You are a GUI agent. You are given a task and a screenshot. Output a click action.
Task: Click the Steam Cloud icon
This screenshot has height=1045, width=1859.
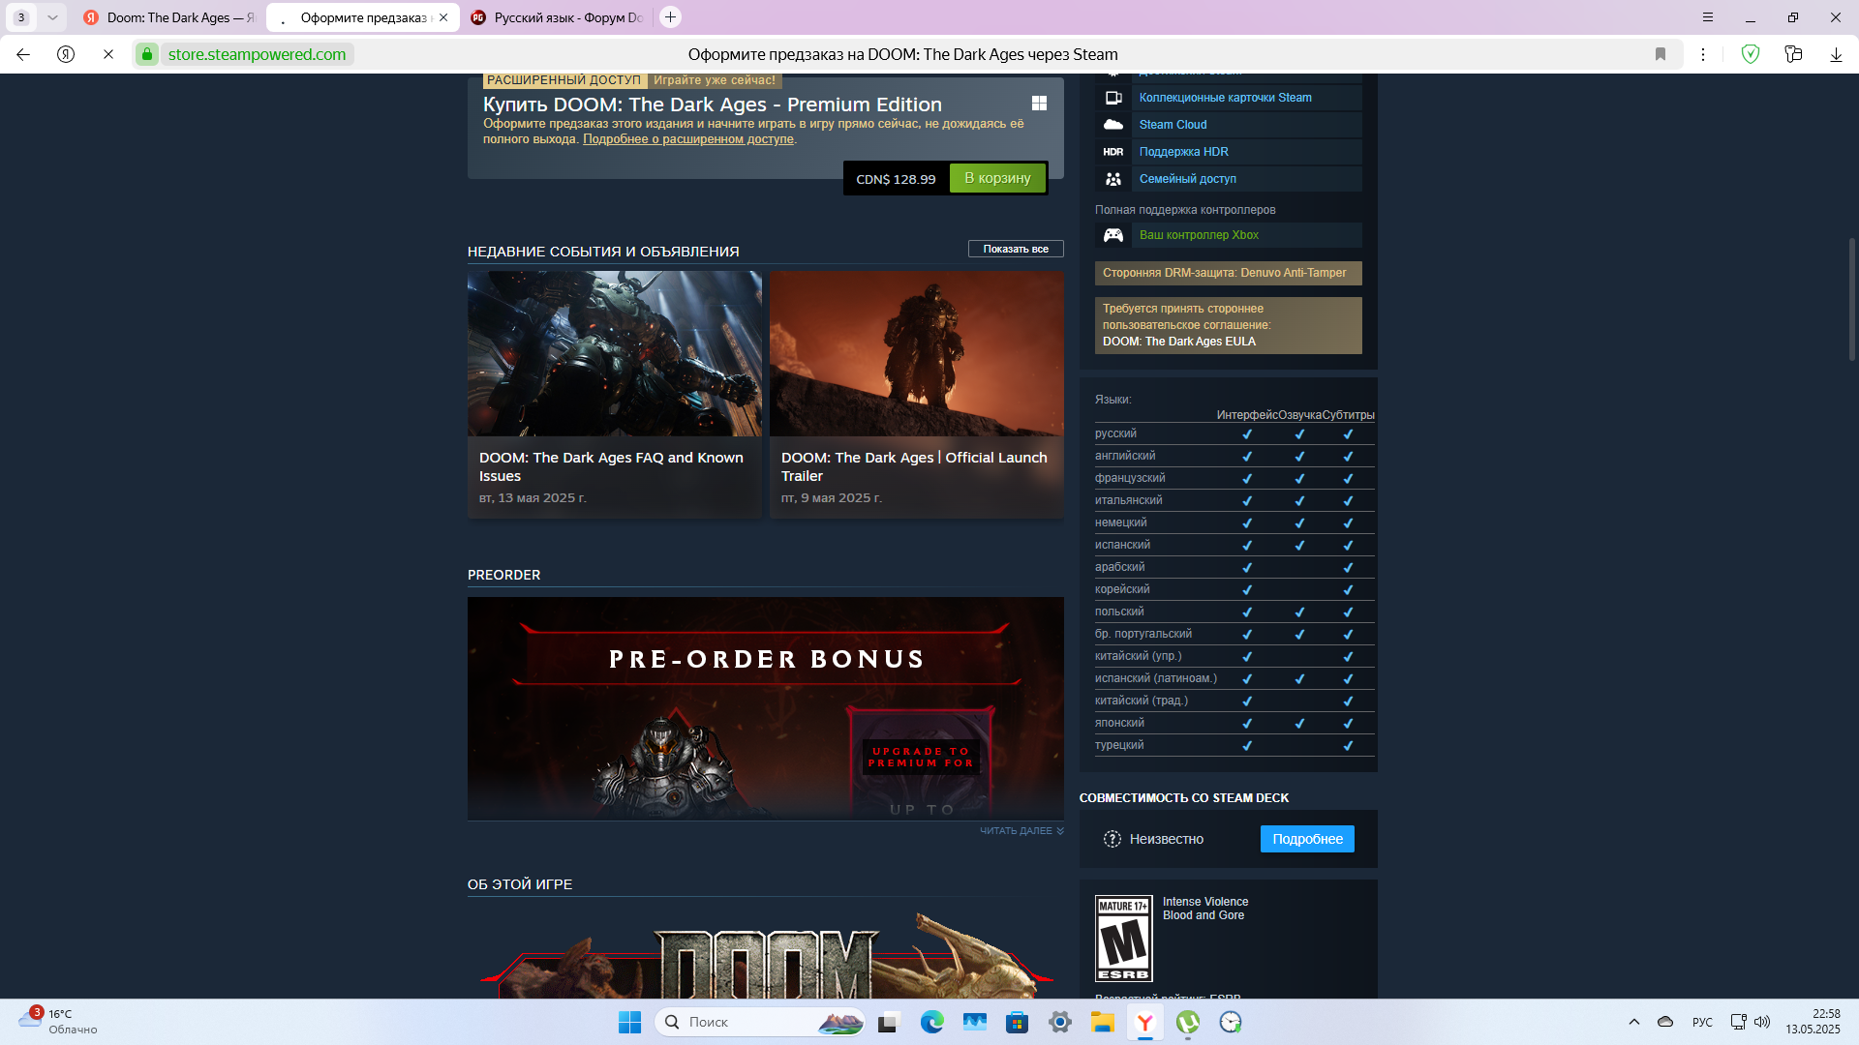tap(1113, 125)
